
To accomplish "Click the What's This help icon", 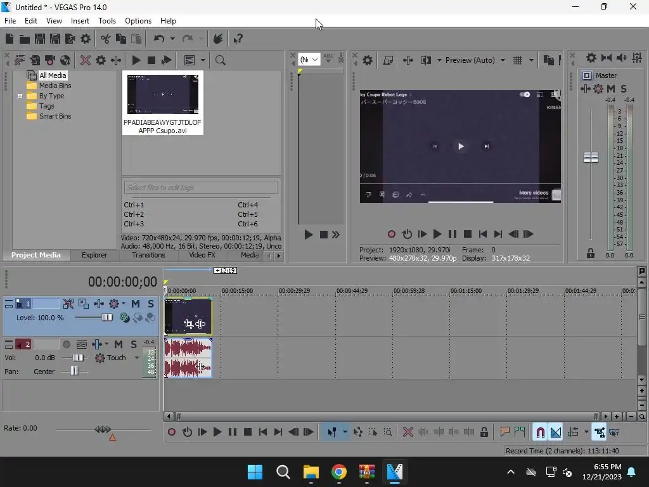I will point(238,39).
